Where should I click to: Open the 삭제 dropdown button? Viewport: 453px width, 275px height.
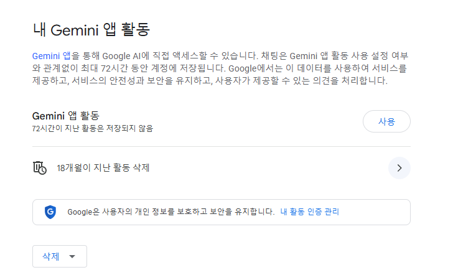tap(60, 256)
